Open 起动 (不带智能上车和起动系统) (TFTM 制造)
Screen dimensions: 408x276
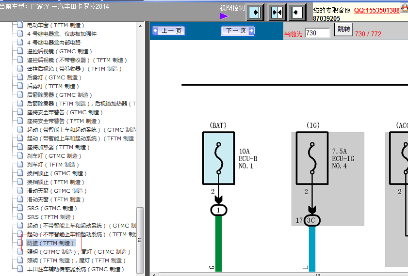coord(81,235)
